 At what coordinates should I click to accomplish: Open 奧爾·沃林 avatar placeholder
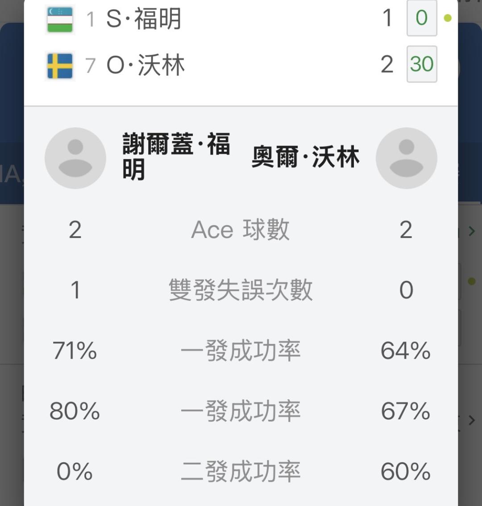pyautogui.click(x=406, y=158)
